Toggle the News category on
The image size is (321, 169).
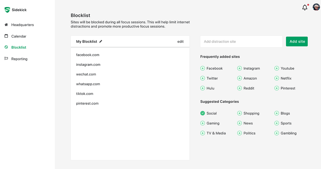pos(240,123)
